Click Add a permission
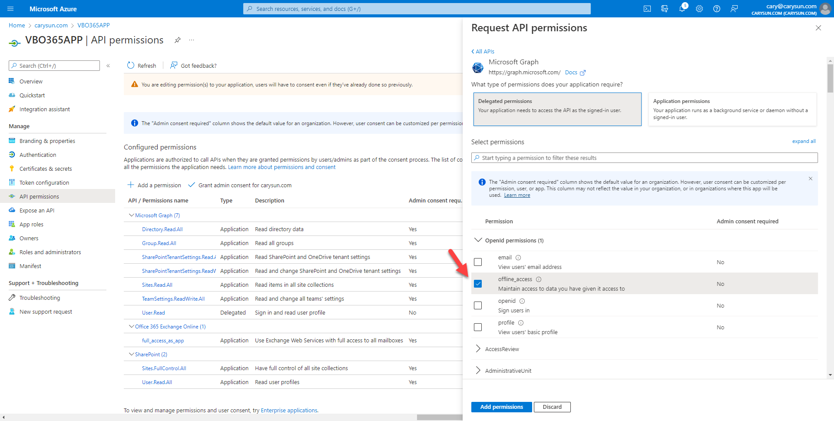 [154, 185]
